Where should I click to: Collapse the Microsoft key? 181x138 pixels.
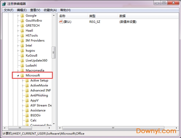[x=18, y=76]
